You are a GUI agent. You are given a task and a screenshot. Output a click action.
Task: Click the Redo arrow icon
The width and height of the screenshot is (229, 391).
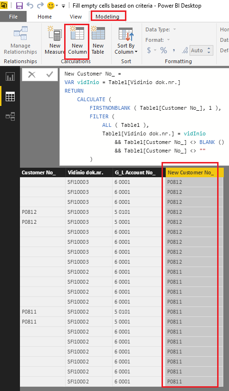pyautogui.click(x=40, y=6)
